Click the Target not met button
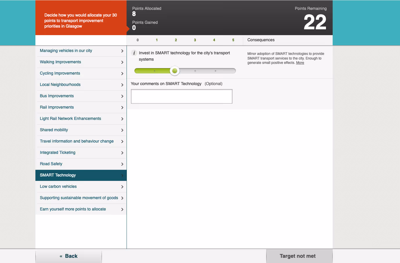 pyautogui.click(x=299, y=256)
